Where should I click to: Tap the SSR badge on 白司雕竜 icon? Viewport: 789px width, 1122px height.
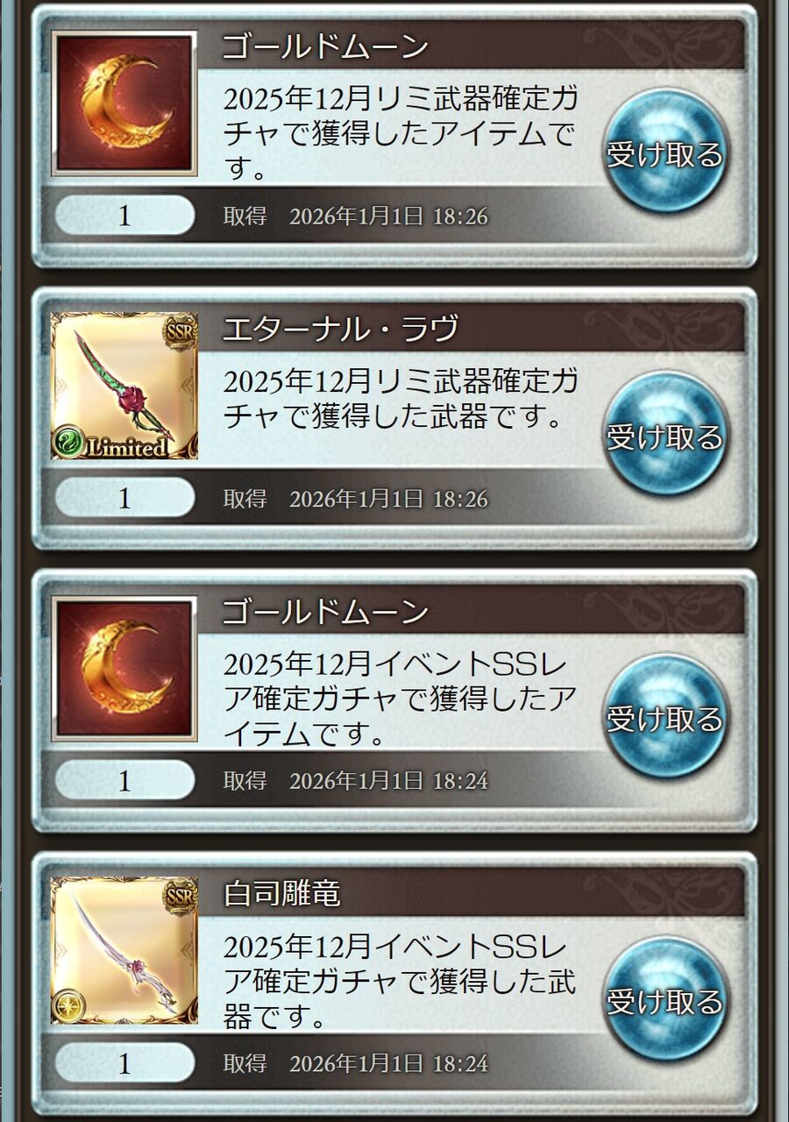pos(180,897)
